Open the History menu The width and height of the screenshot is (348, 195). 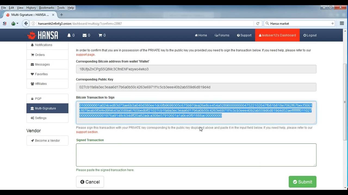point(31,8)
